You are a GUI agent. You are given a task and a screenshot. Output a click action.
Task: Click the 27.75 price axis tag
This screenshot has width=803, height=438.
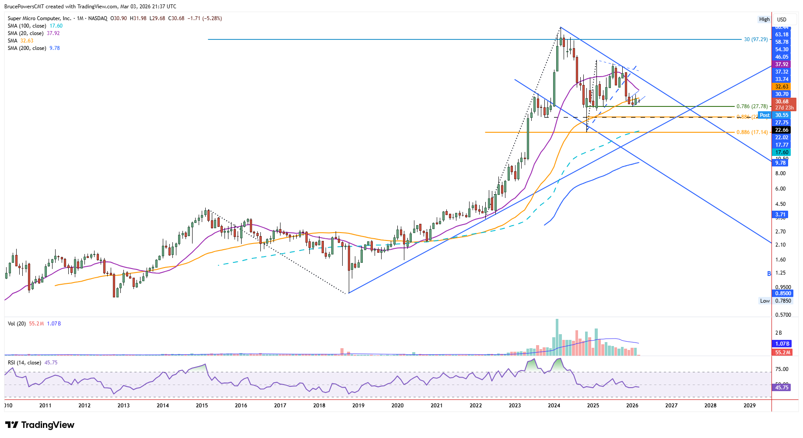782,123
